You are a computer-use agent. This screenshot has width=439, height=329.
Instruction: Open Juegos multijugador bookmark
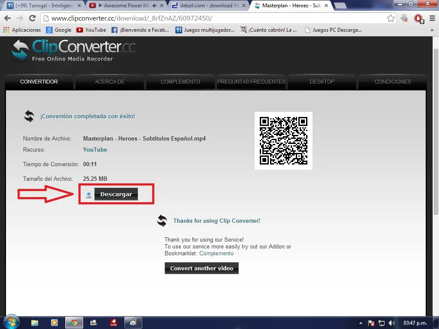point(205,30)
